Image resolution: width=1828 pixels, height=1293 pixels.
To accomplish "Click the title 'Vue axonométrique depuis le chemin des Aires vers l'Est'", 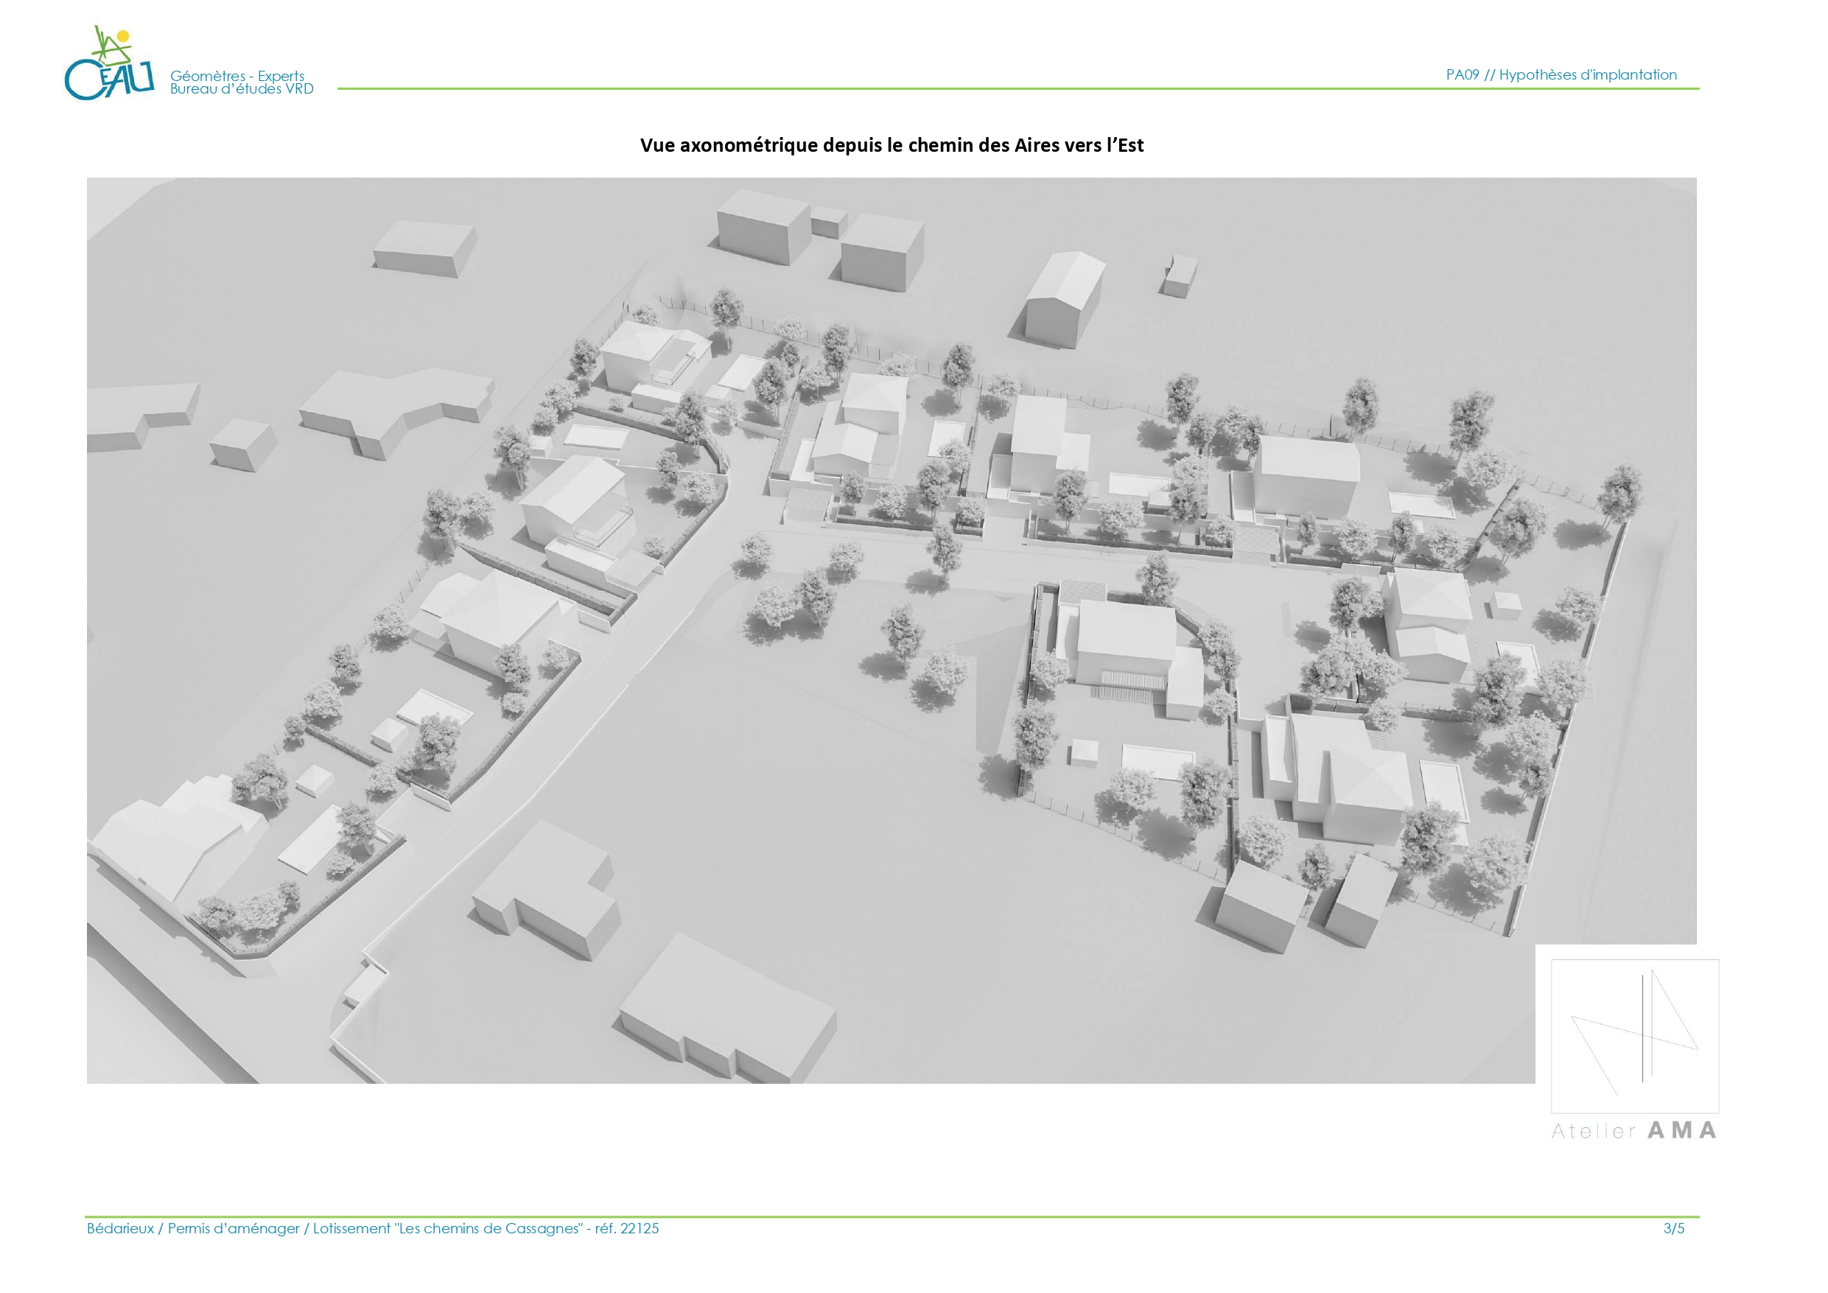I will [892, 145].
